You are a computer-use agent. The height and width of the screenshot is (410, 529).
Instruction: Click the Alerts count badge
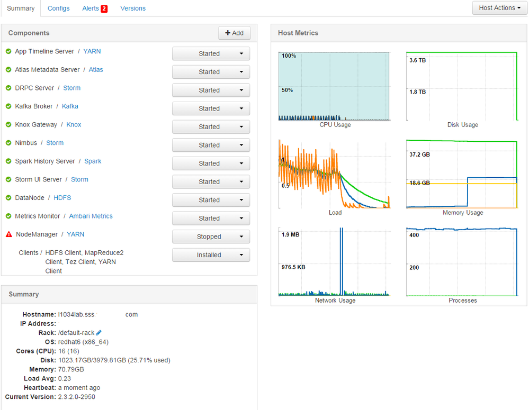click(x=104, y=8)
